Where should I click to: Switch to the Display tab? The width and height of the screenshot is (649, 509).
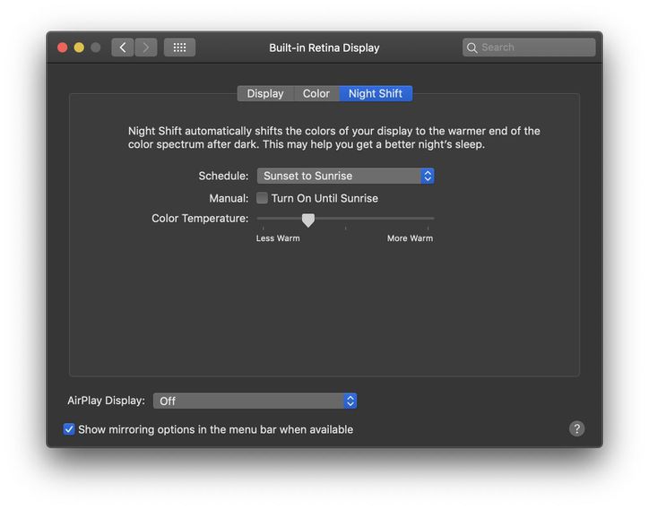pos(265,93)
